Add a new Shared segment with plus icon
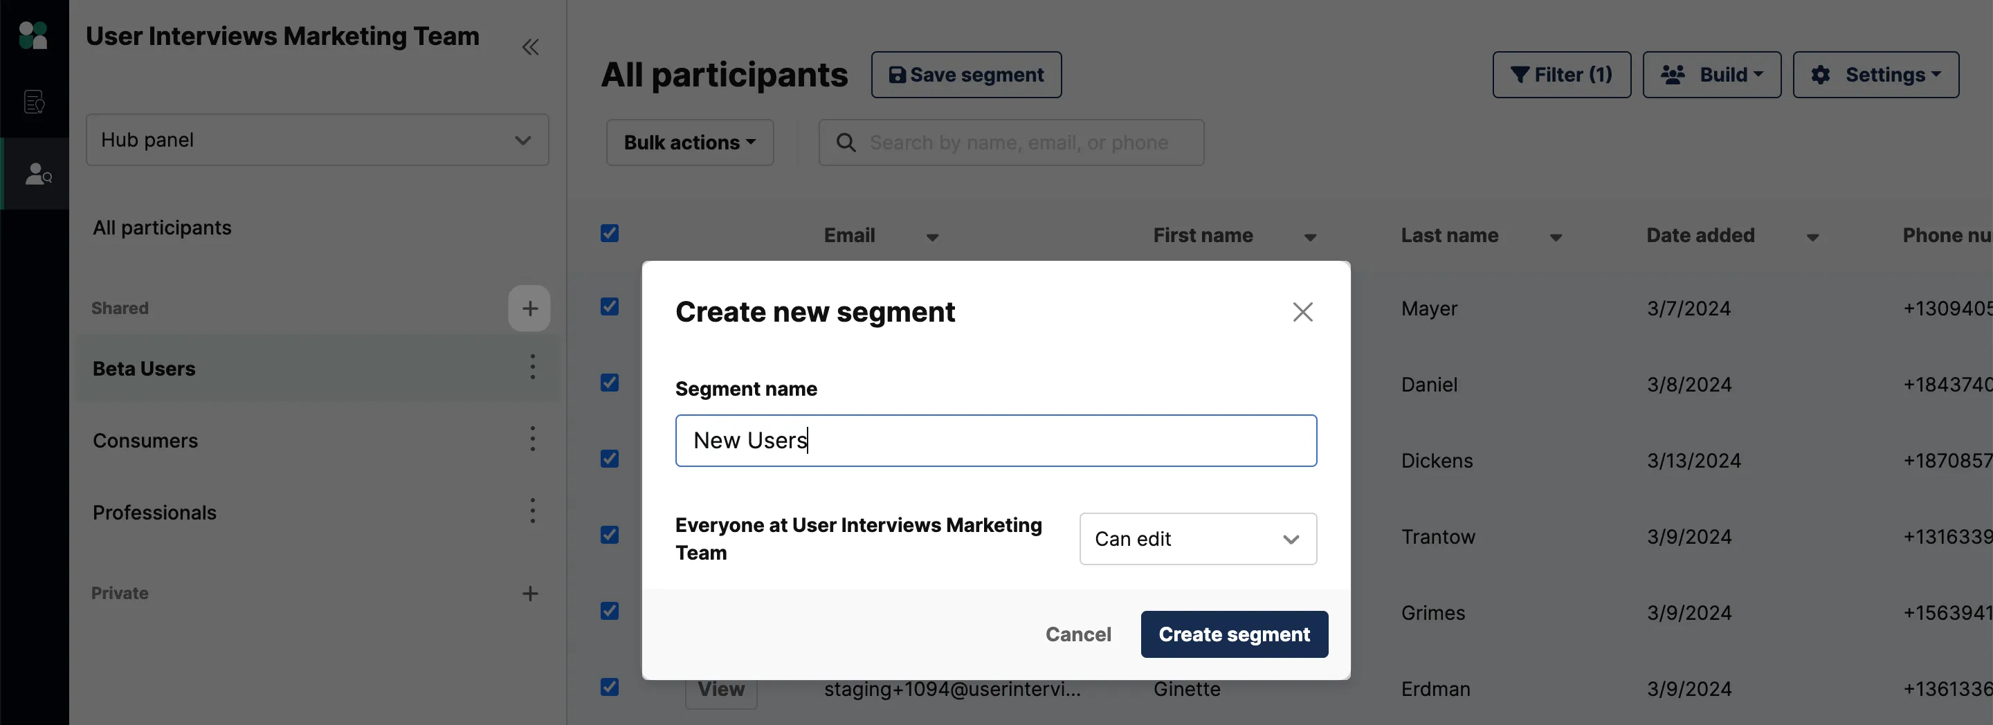 pos(529,309)
